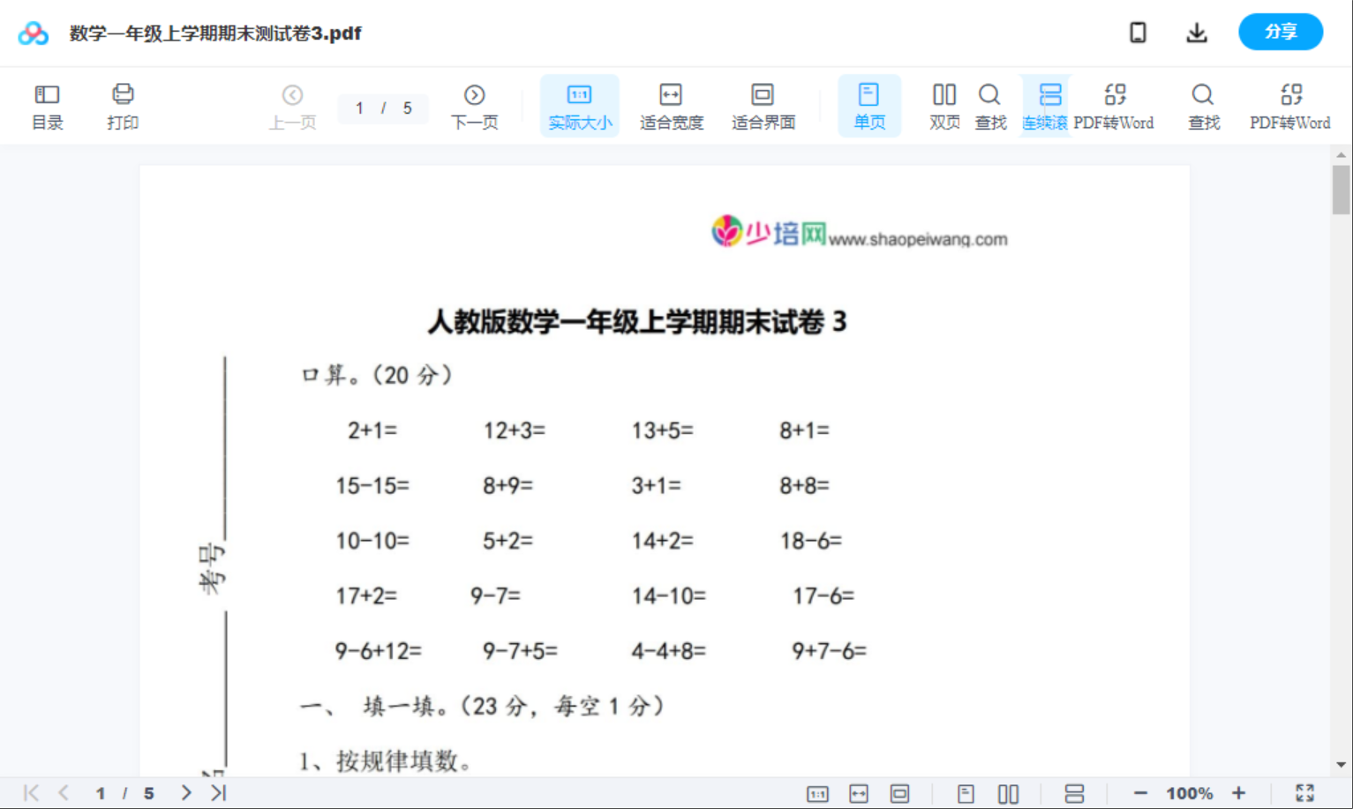
Task: Open the mobile device preview icon
Action: [x=1138, y=32]
